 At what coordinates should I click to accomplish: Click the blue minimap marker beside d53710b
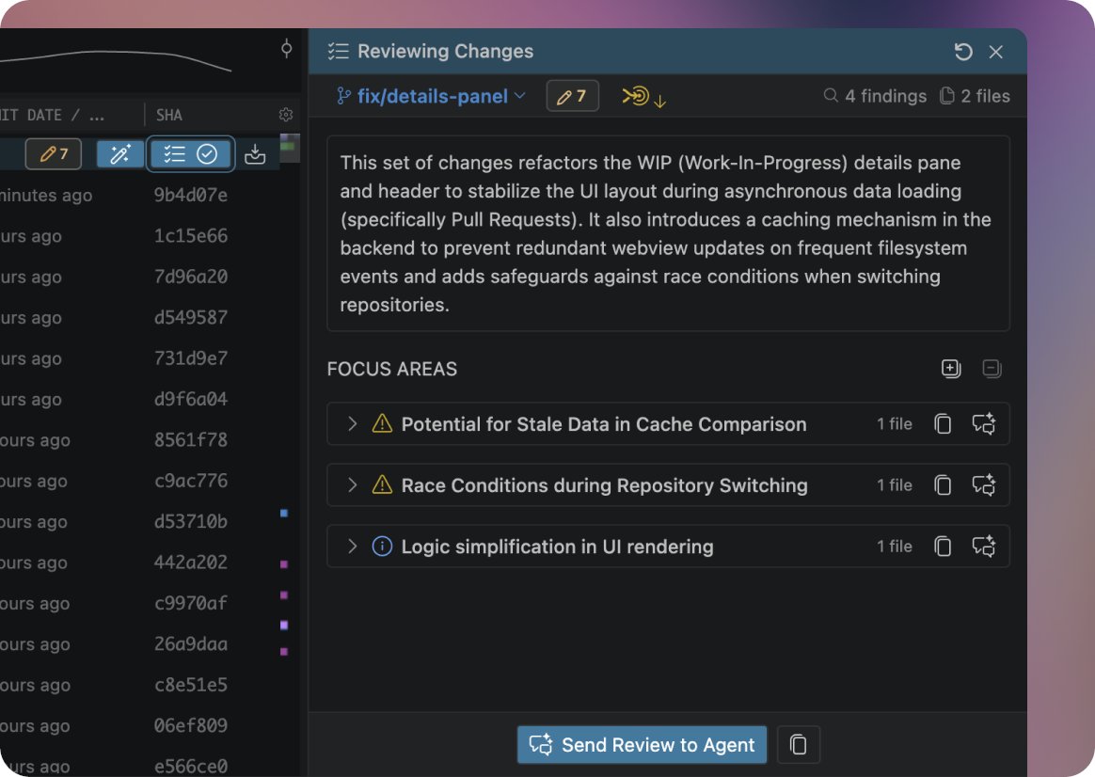pyautogui.click(x=284, y=513)
